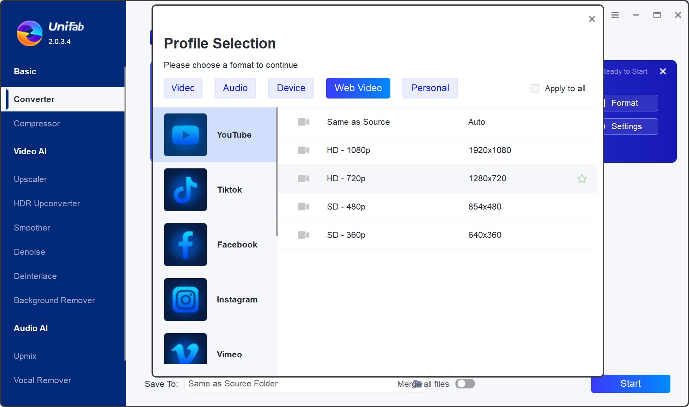Click the Audio AI section header
The width and height of the screenshot is (689, 407).
pyautogui.click(x=31, y=328)
